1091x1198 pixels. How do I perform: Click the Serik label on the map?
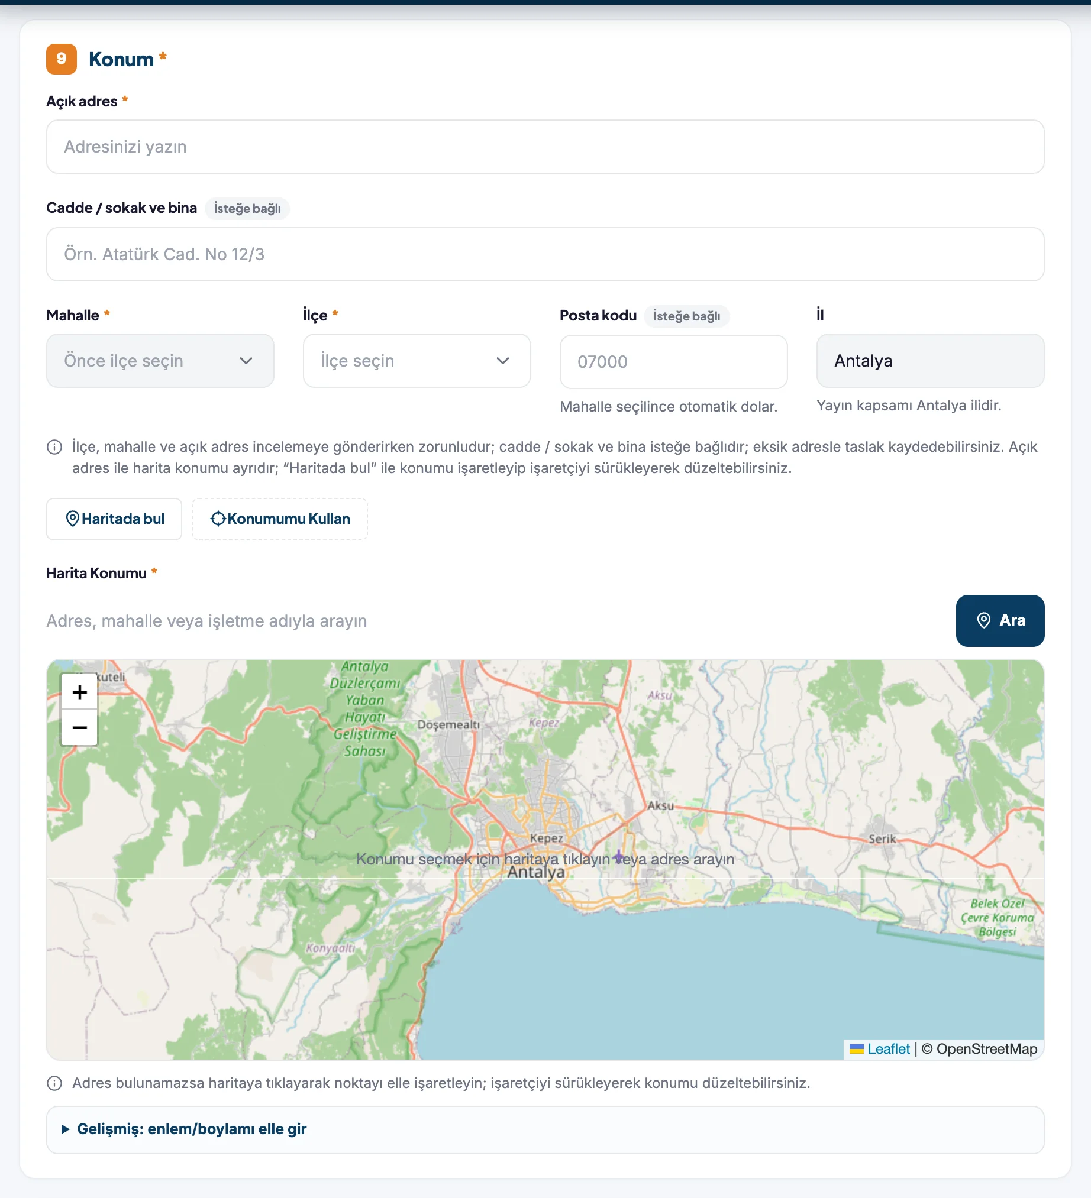click(x=882, y=838)
